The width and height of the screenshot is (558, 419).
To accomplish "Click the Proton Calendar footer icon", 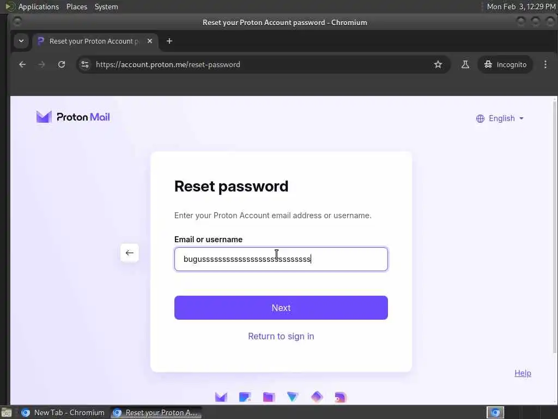I will coord(245,397).
